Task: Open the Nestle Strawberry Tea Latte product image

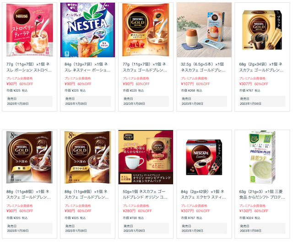Action: pyautogui.click(x=29, y=30)
